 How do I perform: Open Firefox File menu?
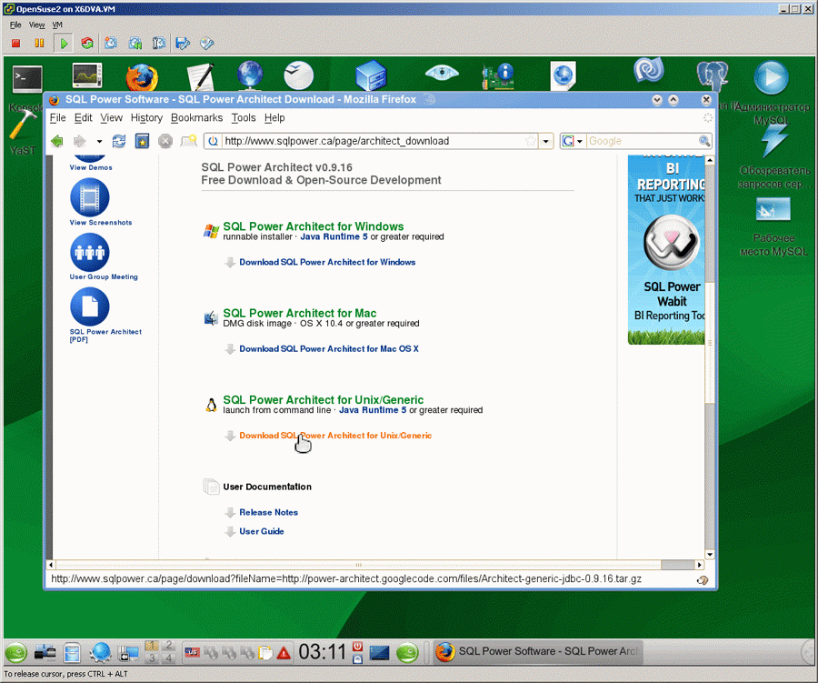click(57, 118)
